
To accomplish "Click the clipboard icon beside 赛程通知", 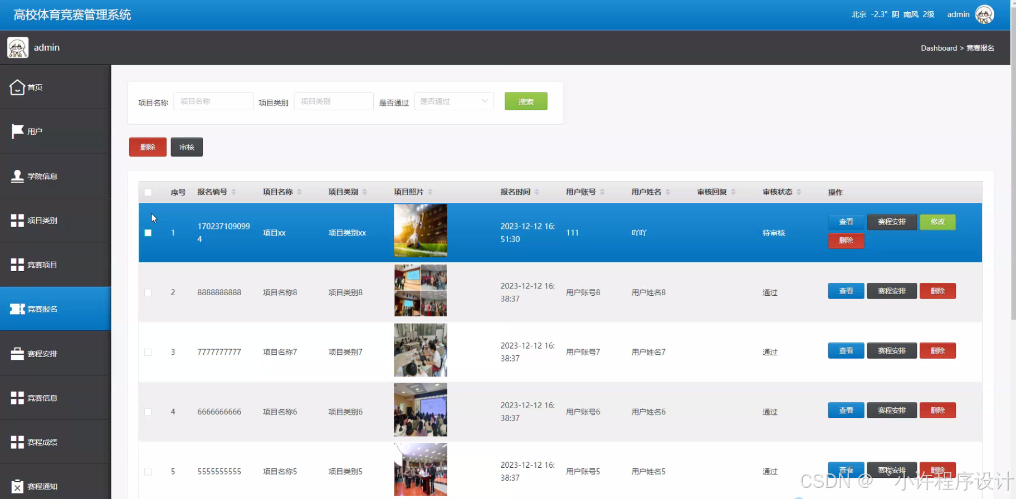I will 17,486.
